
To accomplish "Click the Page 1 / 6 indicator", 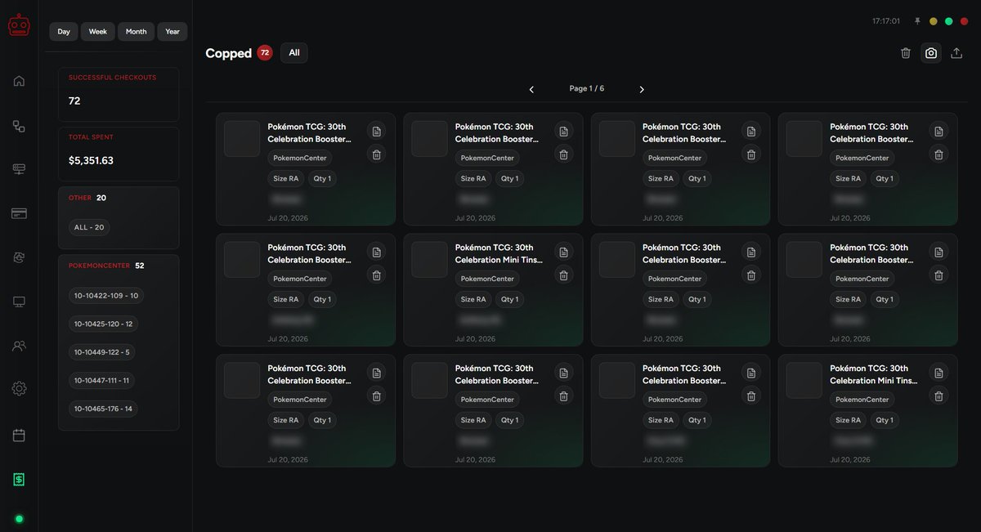I will (x=587, y=88).
